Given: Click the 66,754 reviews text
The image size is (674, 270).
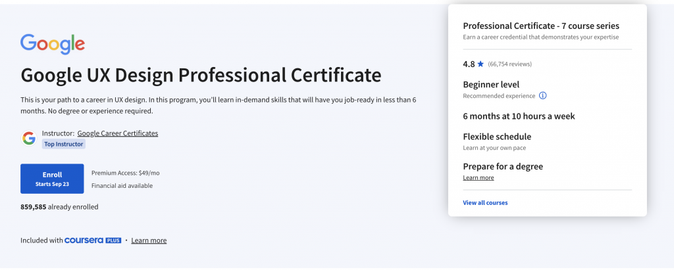Looking at the screenshot, I should coord(510,64).
